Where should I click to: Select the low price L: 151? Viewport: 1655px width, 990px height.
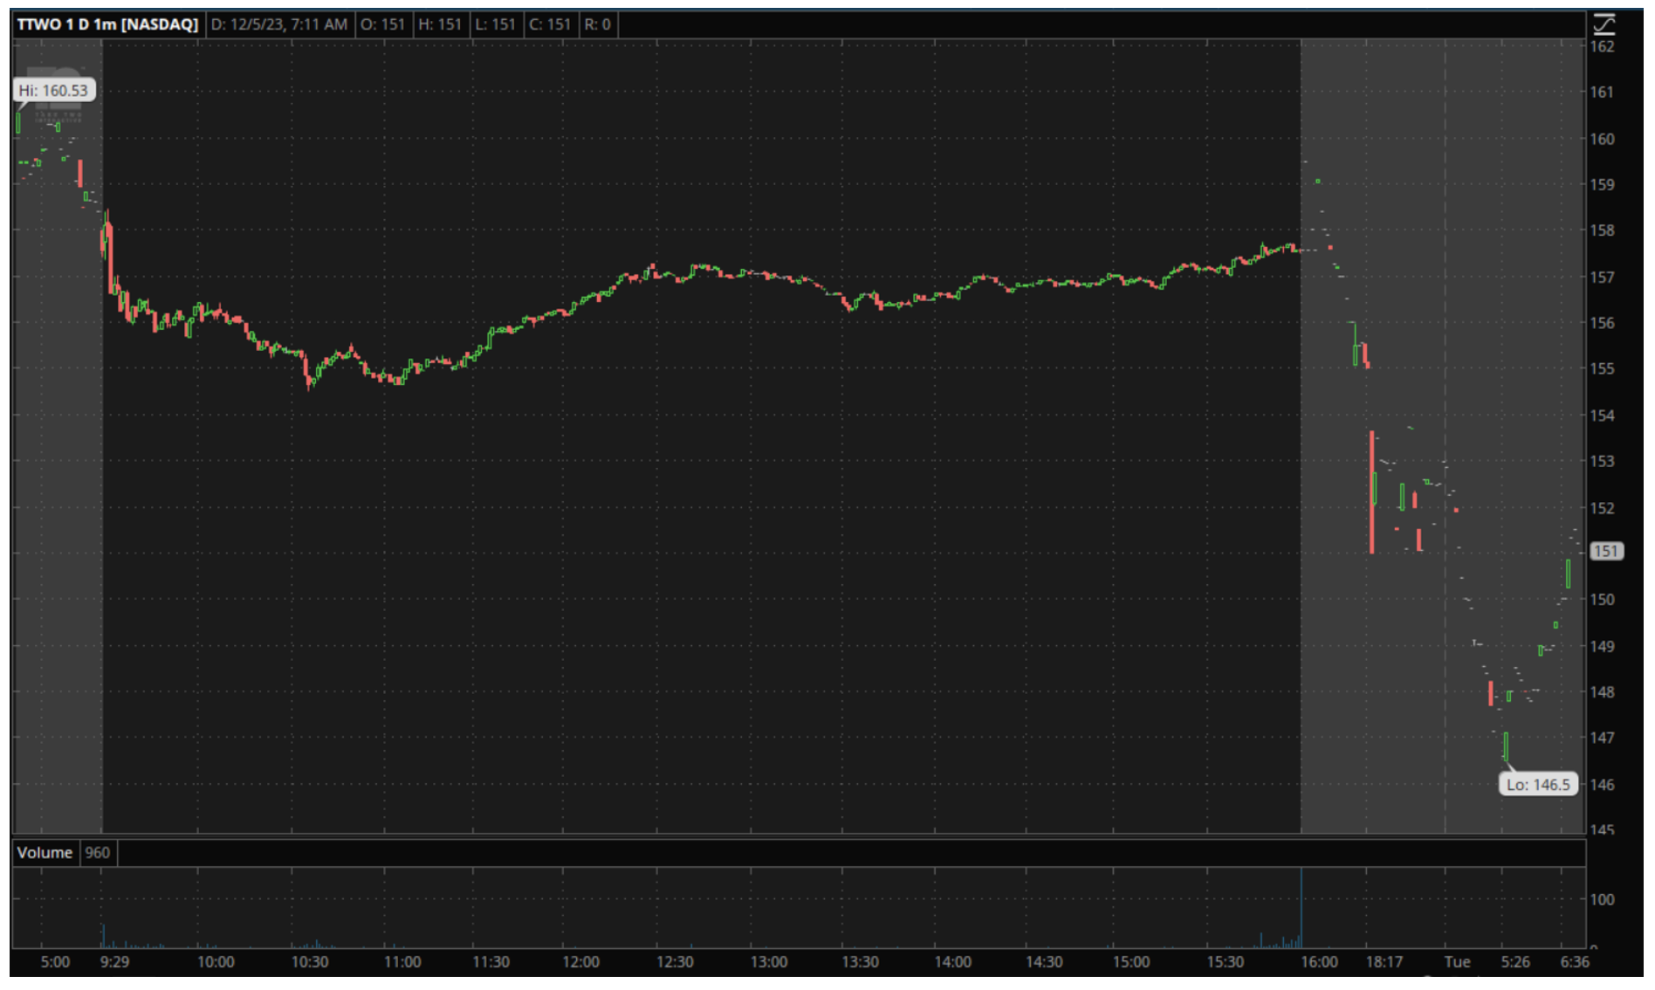tap(495, 24)
